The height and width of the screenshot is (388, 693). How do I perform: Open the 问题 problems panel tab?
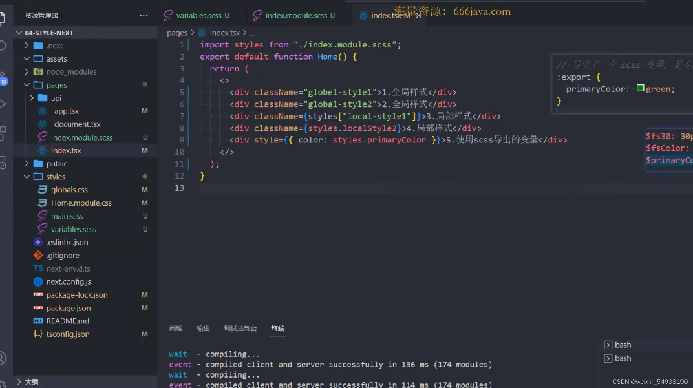pyautogui.click(x=176, y=329)
